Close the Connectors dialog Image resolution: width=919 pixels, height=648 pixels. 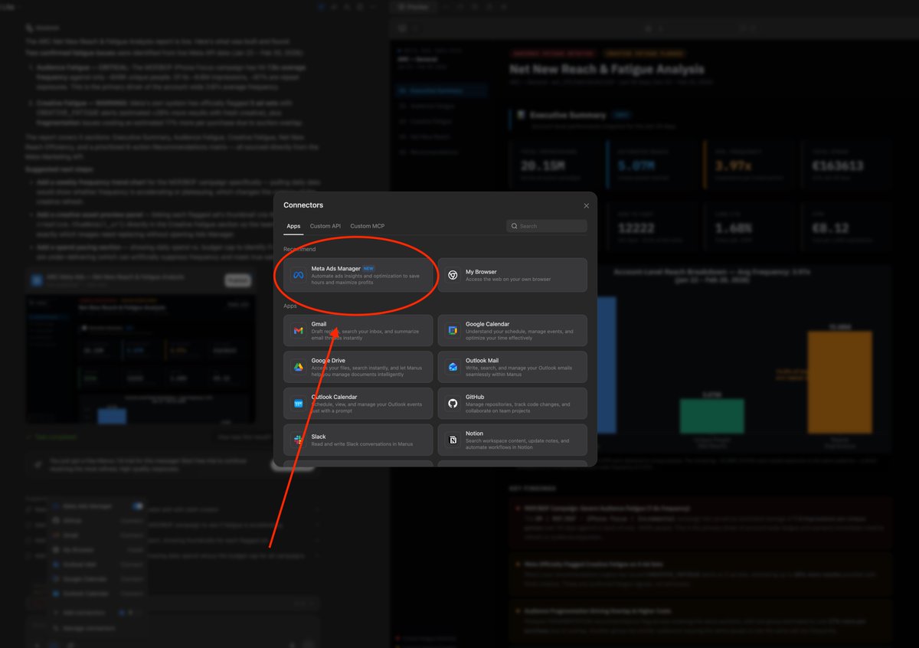(x=587, y=205)
